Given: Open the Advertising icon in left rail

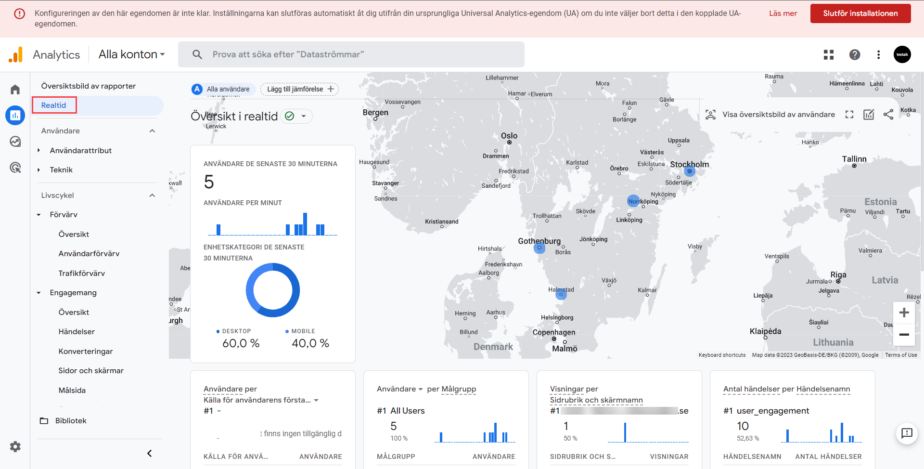Looking at the screenshot, I should point(15,168).
